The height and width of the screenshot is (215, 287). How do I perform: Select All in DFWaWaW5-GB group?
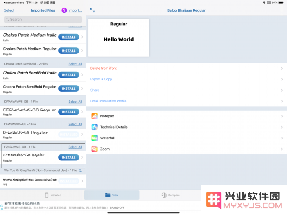pos(75,124)
